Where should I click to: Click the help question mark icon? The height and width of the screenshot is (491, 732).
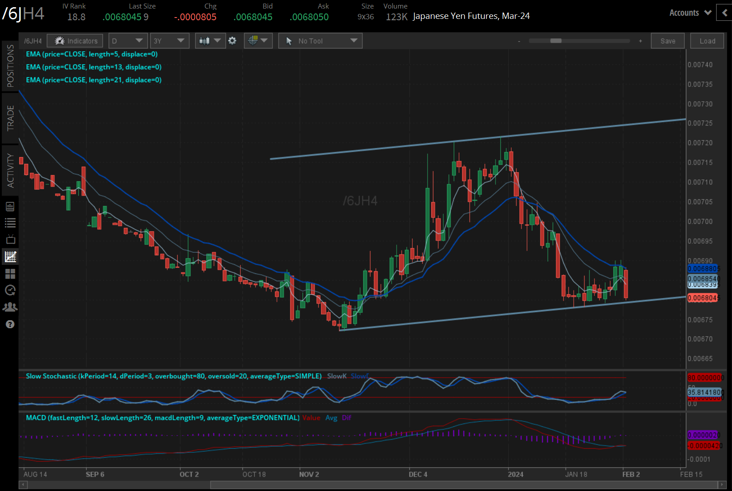point(10,324)
